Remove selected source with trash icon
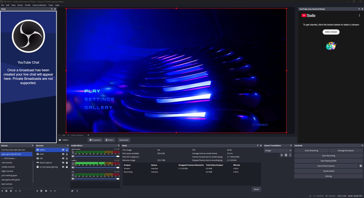The height and width of the screenshot is (198, 364). click(x=41, y=191)
